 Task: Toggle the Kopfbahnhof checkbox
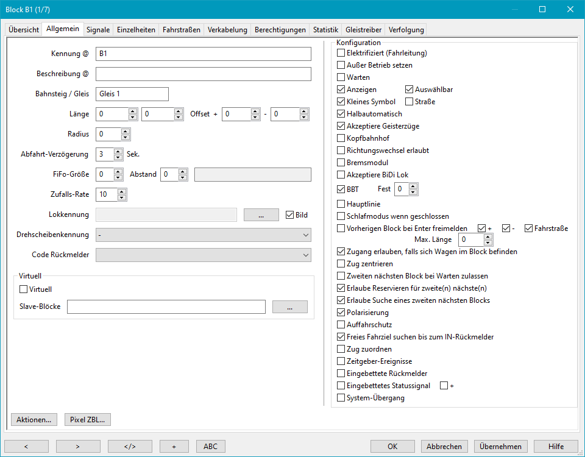341,138
